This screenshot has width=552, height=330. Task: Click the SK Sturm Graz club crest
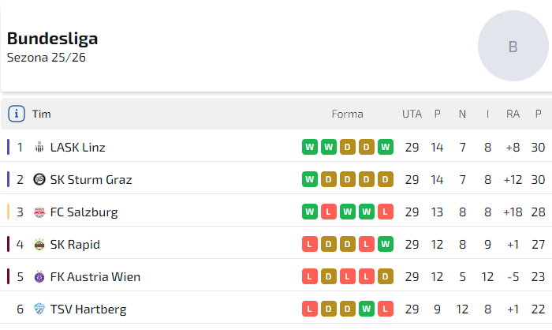coord(39,180)
